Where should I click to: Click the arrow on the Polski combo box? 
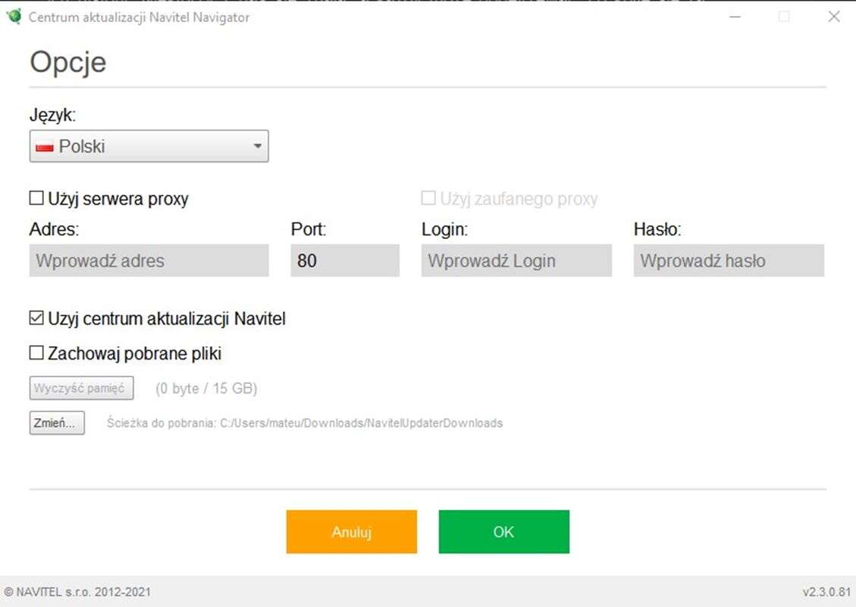tap(257, 146)
